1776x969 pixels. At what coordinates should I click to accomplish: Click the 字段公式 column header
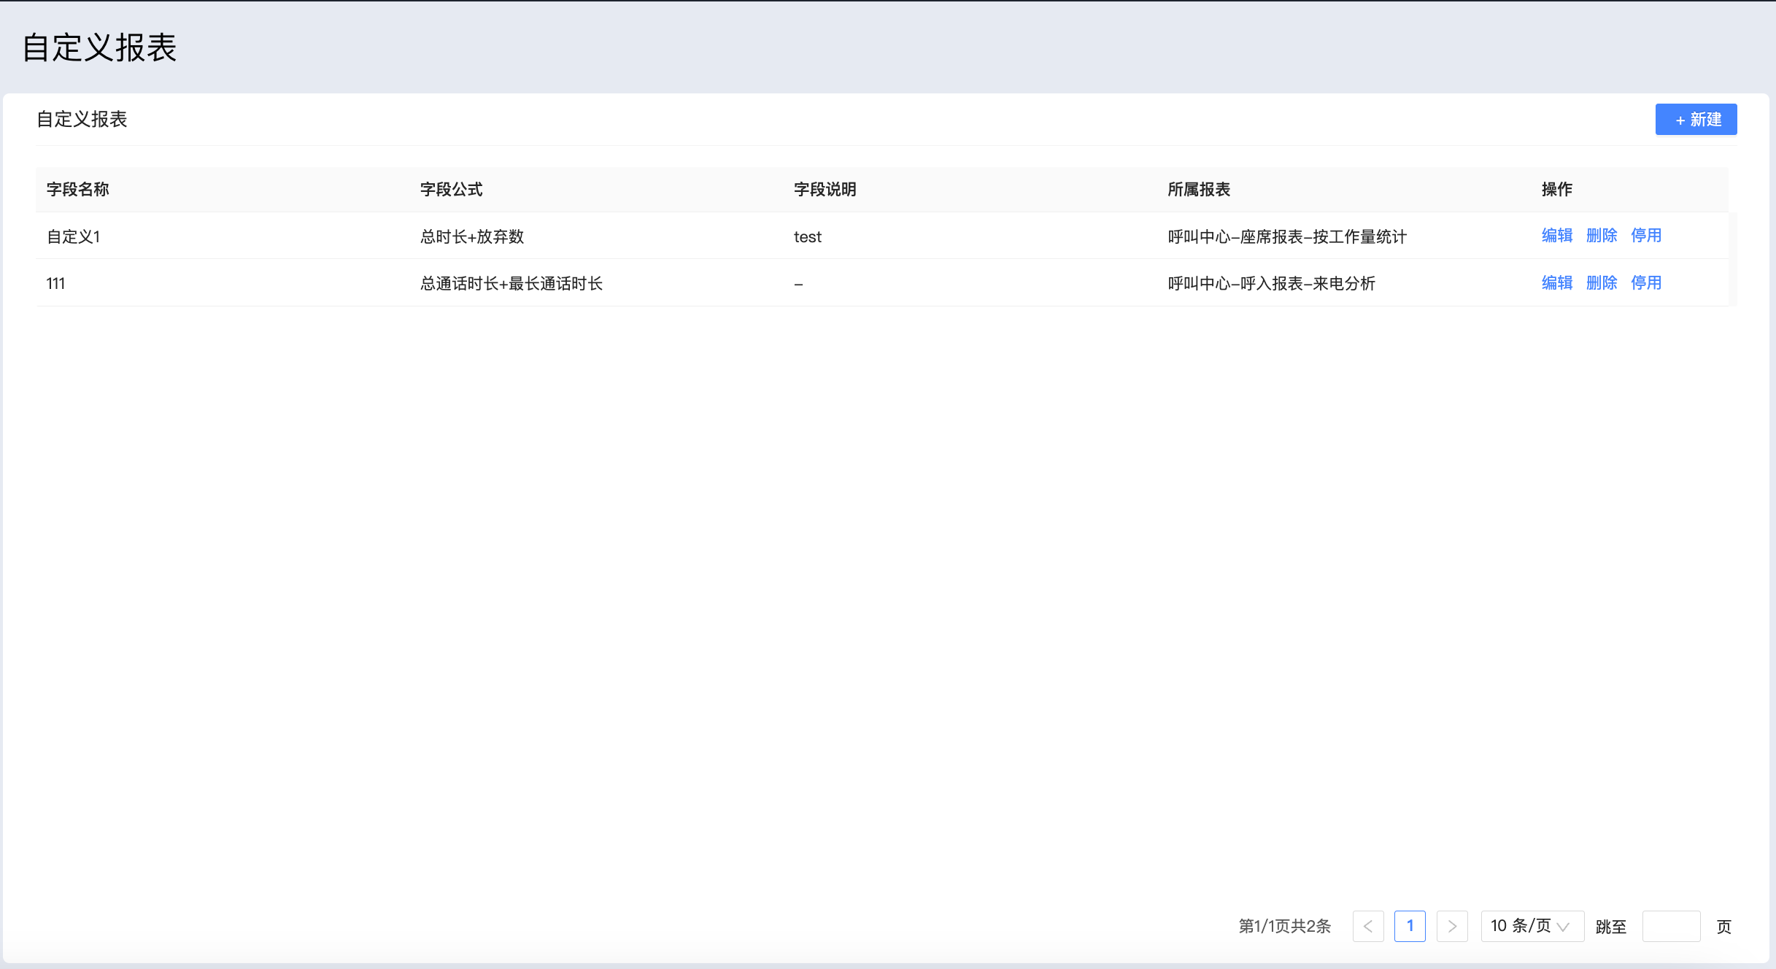(451, 190)
